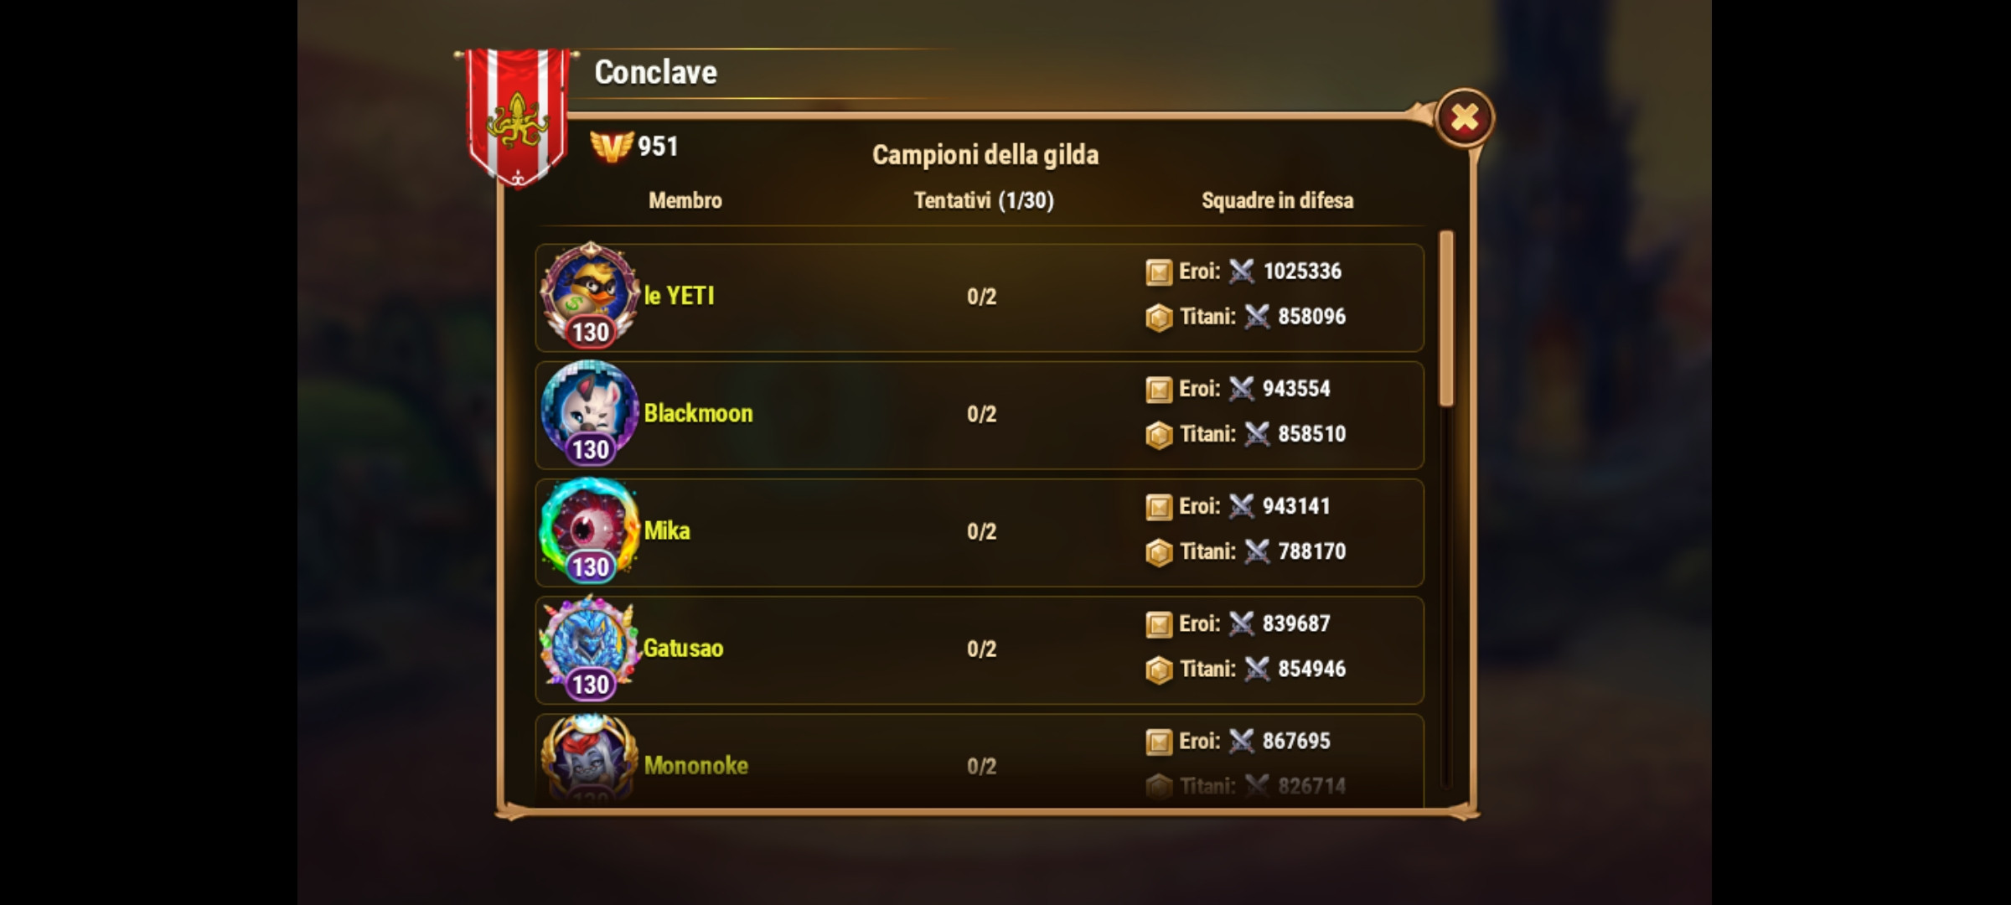Open Blackmoon's bunny avatar
Viewport: 2011px width, 905px height.
coord(589,412)
